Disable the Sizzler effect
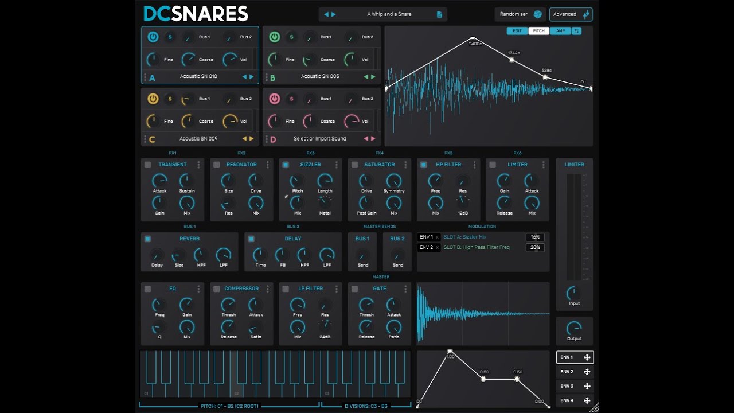The image size is (734, 413). [x=286, y=165]
